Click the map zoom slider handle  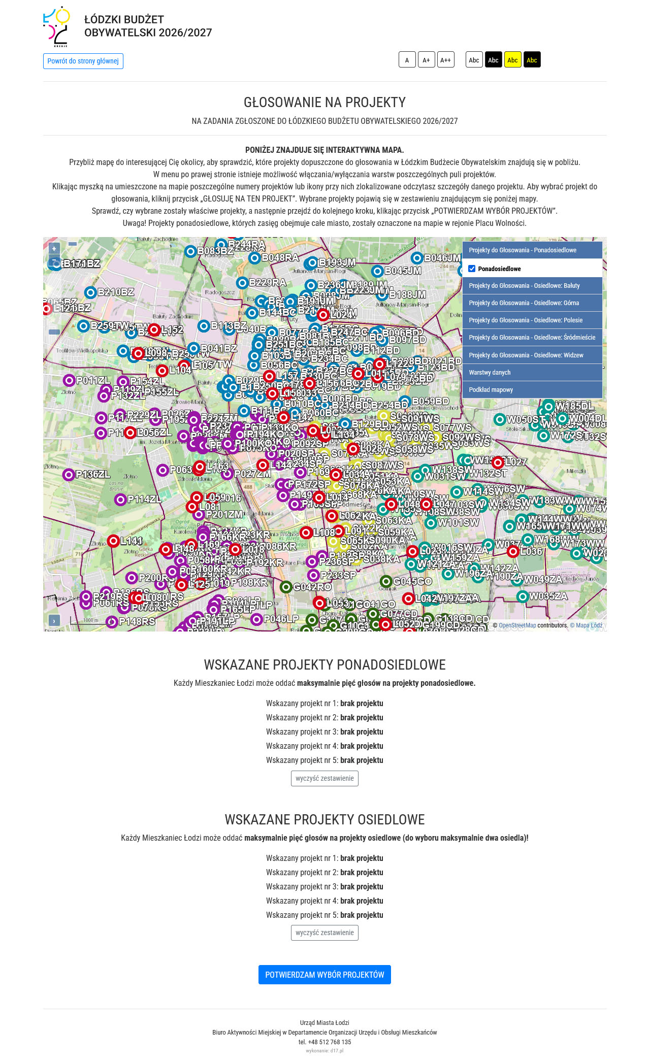(x=54, y=332)
